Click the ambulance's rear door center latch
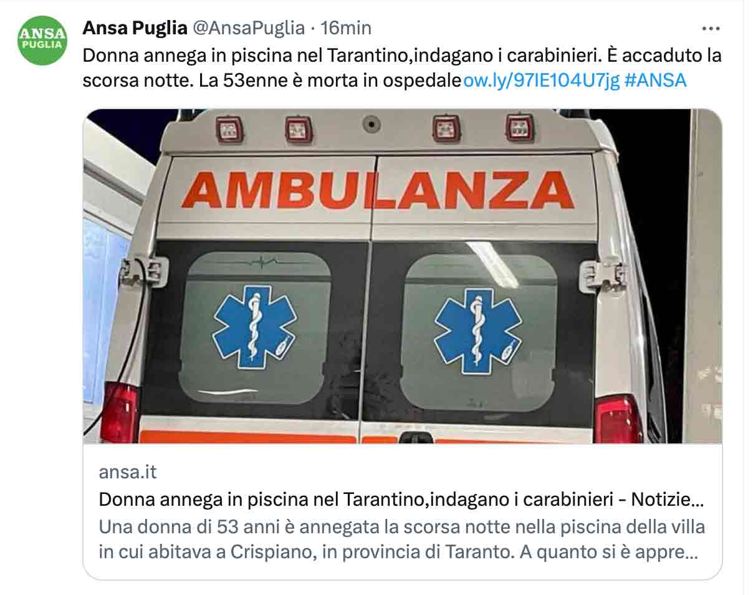The image size is (753, 595). 415,437
